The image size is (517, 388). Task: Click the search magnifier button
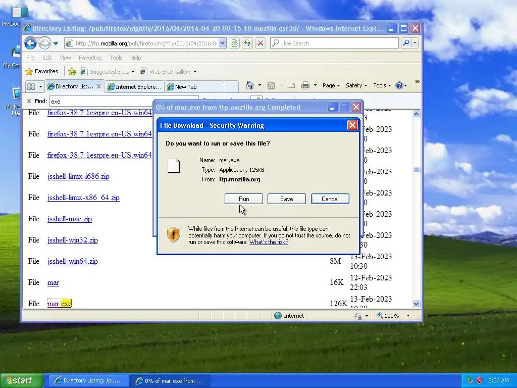(406, 43)
